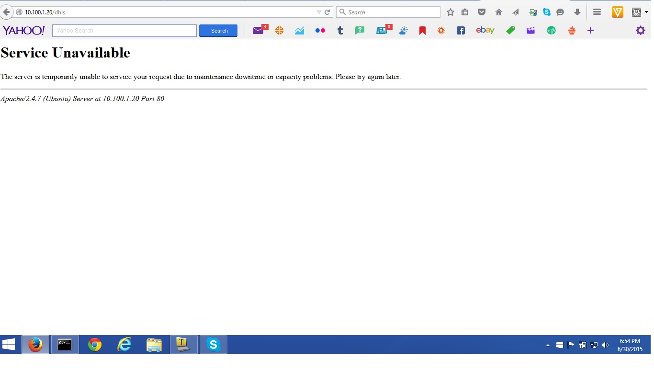
Task: Click the Yahoo Search input field
Action: coord(124,31)
